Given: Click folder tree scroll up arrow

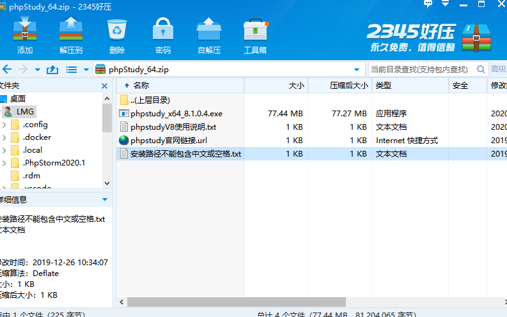Looking at the screenshot, I should tap(107, 98).
